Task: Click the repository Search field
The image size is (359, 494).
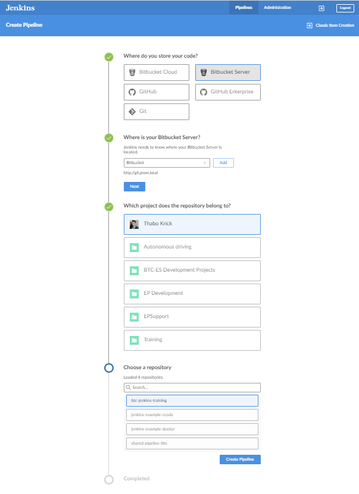Action: pos(192,388)
